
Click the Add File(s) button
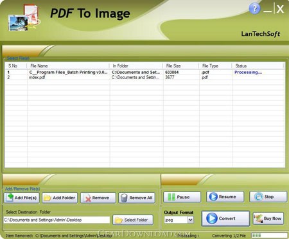pos(22,198)
